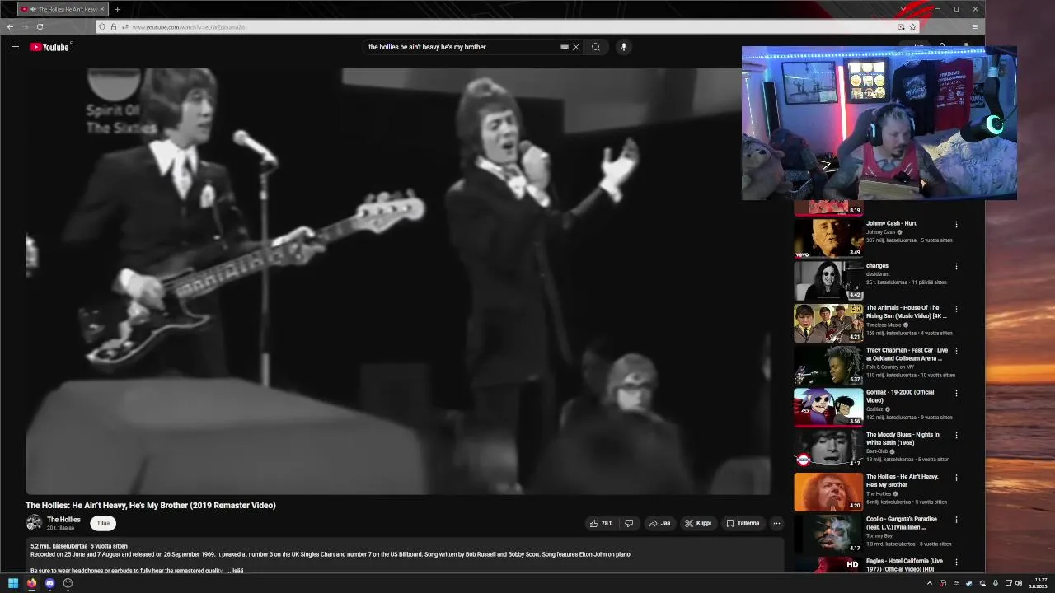1055x593 pixels.
Task: Share the video using Jaa
Action: 659,523
